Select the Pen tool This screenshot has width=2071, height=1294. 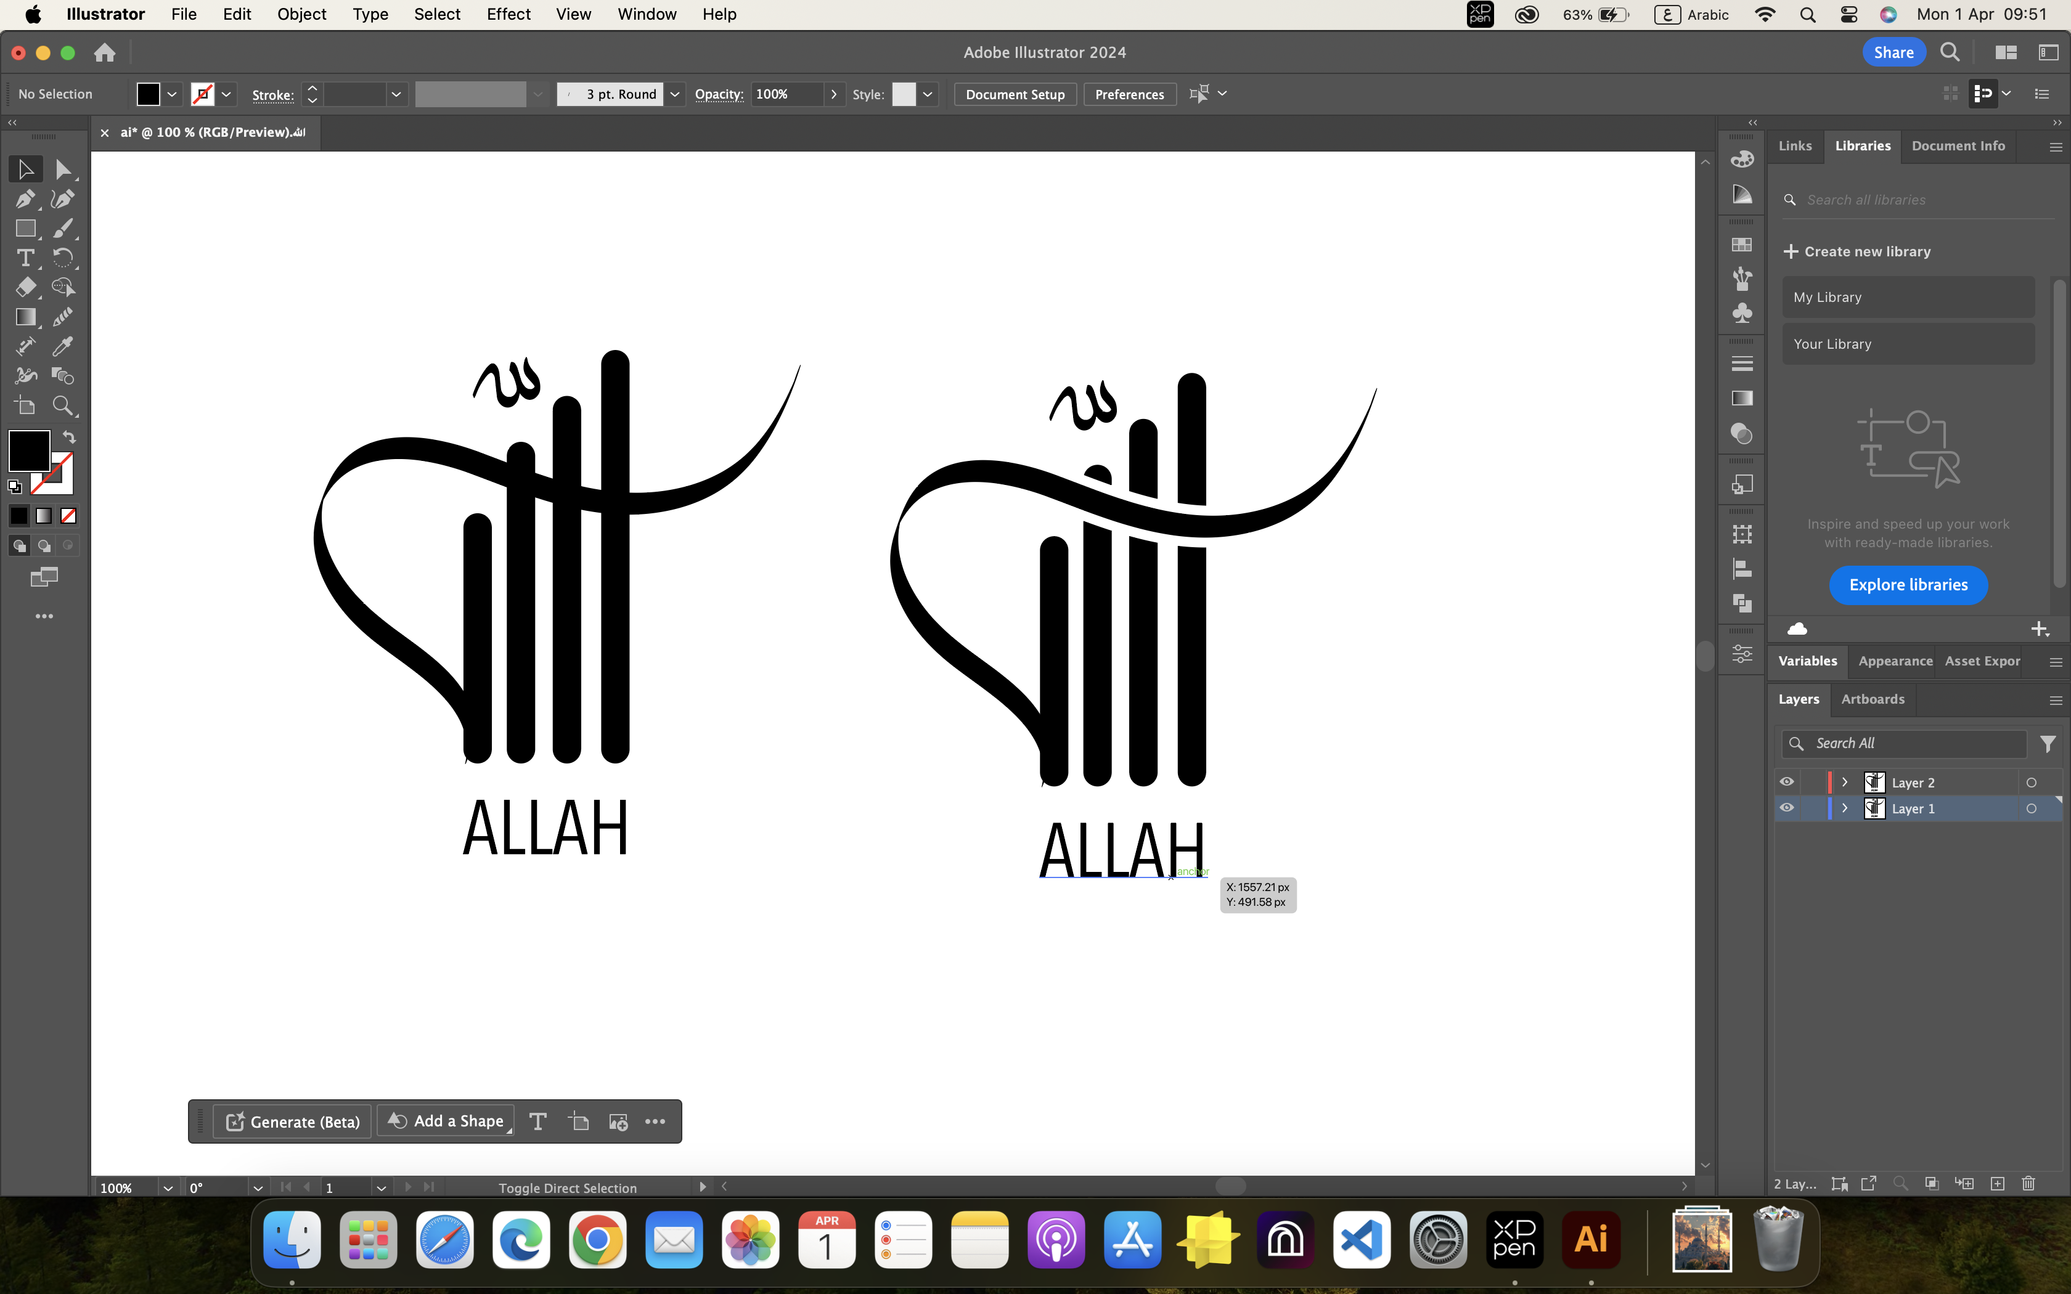point(25,198)
